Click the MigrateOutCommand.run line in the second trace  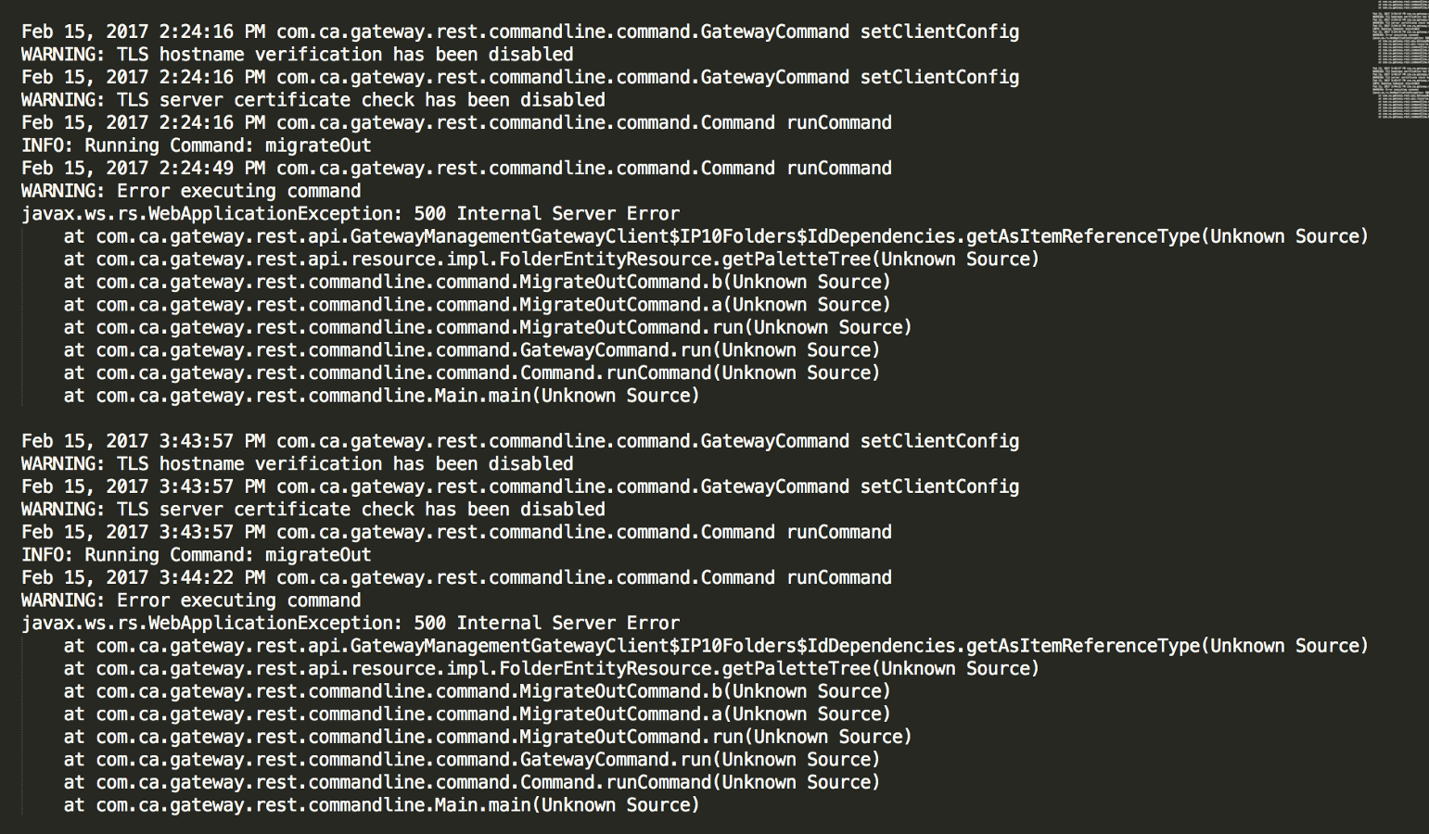point(488,737)
